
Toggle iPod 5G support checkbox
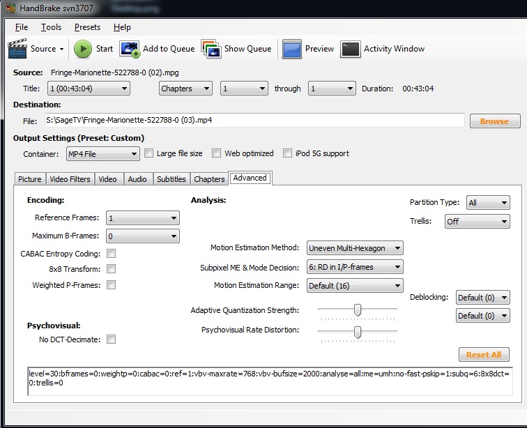point(287,153)
